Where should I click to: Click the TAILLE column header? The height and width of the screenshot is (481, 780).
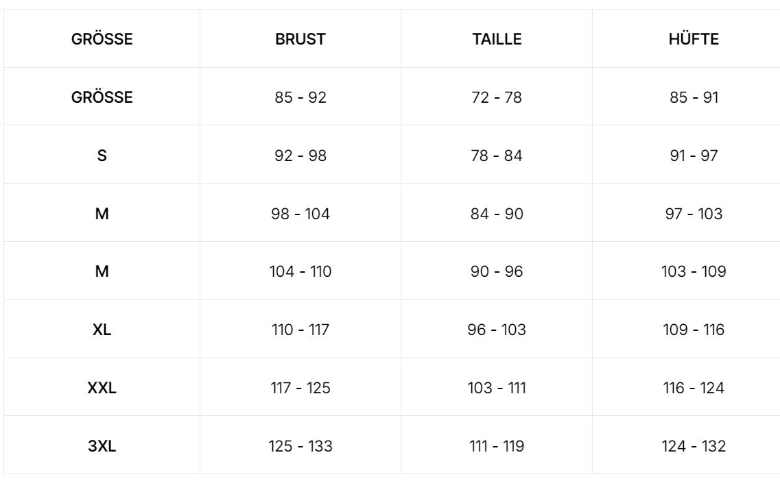(x=497, y=40)
